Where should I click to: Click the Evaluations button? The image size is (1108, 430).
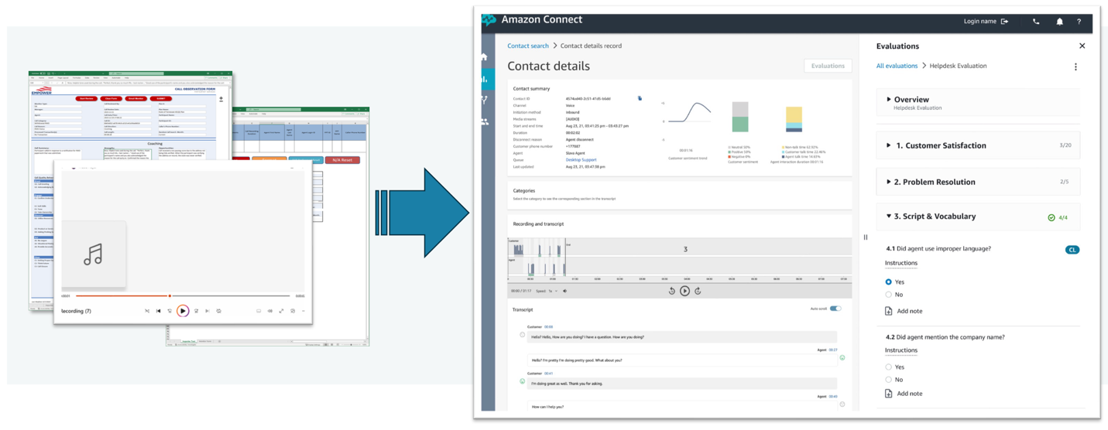(x=828, y=67)
